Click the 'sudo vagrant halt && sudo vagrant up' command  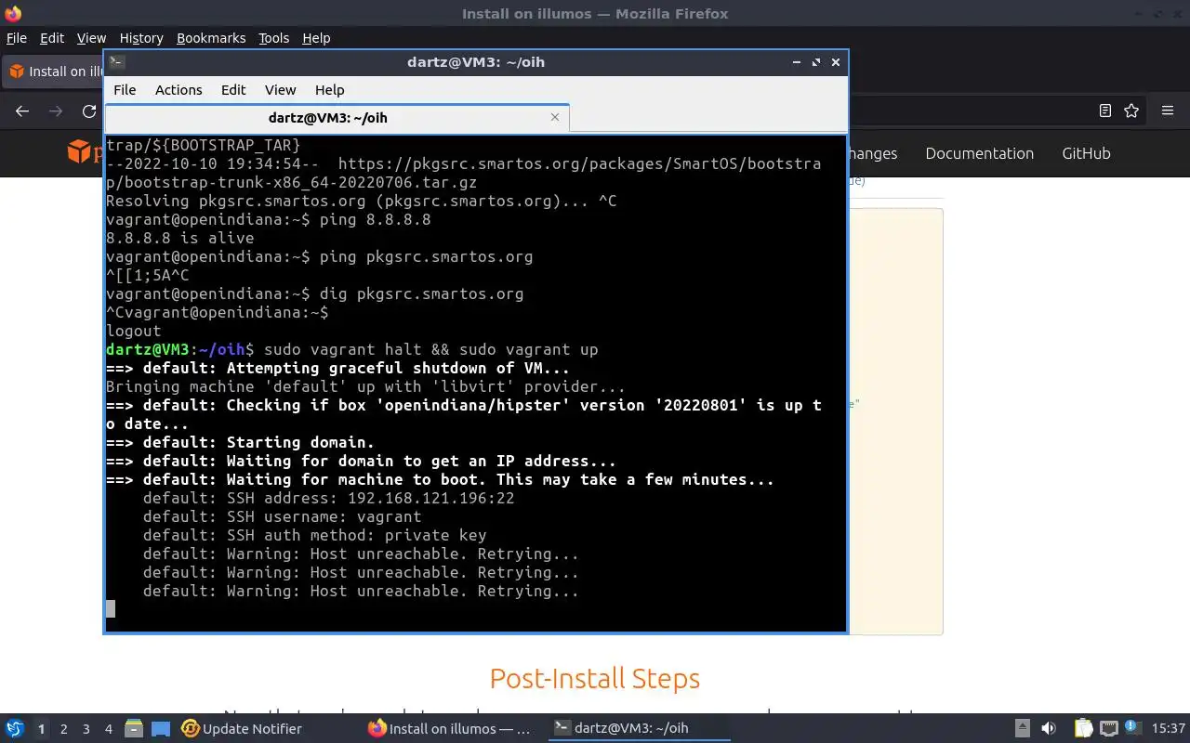point(430,349)
